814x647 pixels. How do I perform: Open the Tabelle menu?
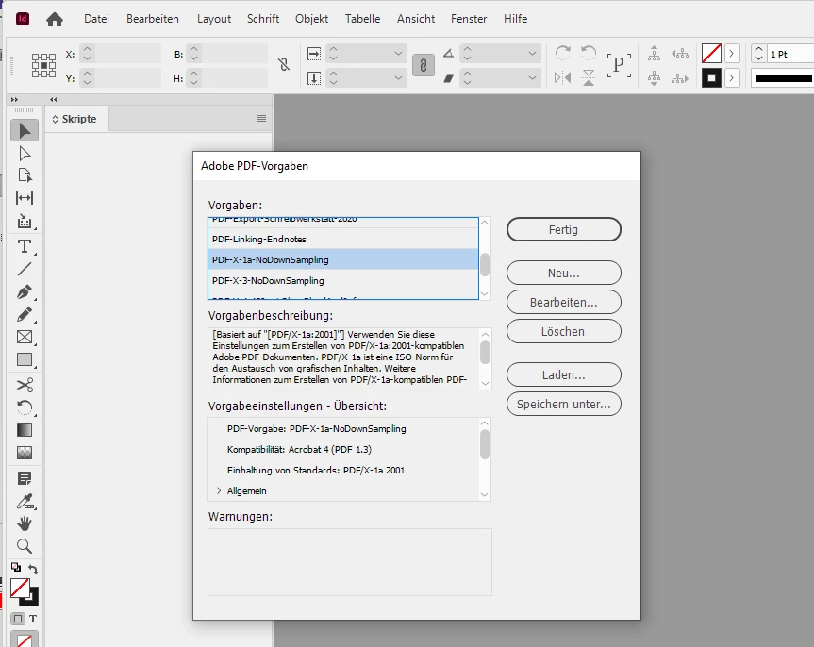pos(362,19)
